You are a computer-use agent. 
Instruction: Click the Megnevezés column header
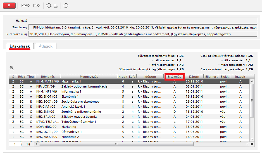pyautogui.click(x=89, y=77)
